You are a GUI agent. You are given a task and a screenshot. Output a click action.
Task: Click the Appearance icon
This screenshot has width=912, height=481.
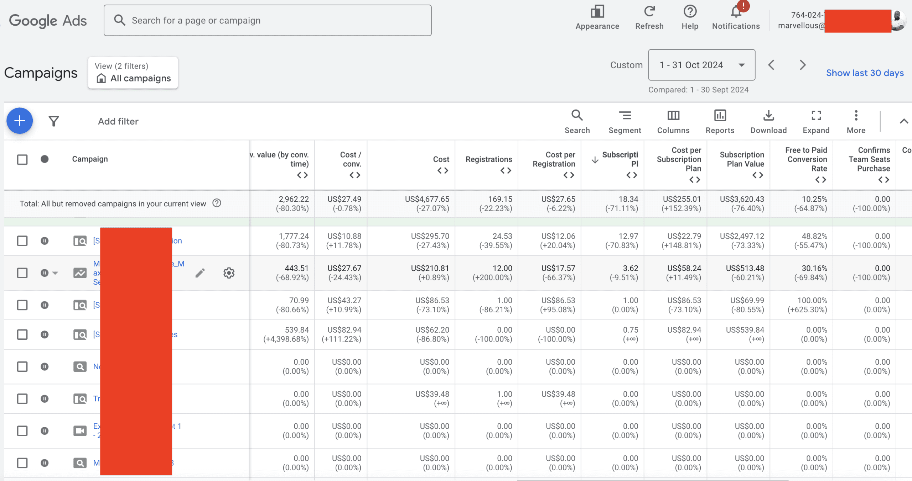pyautogui.click(x=597, y=12)
